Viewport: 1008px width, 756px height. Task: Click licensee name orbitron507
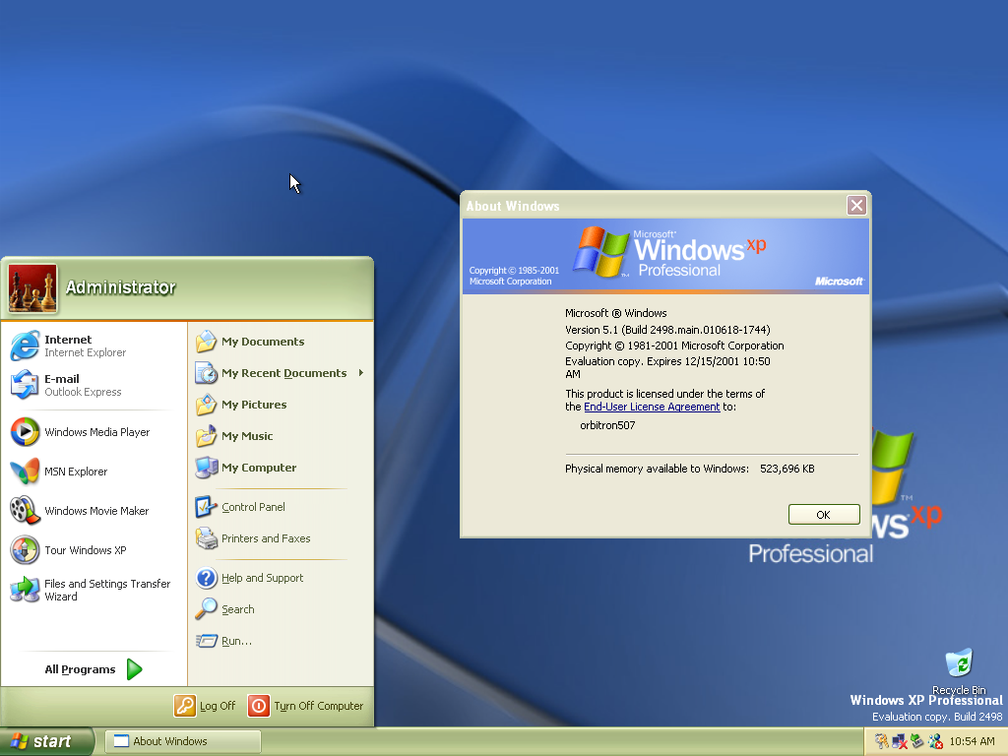click(x=607, y=425)
